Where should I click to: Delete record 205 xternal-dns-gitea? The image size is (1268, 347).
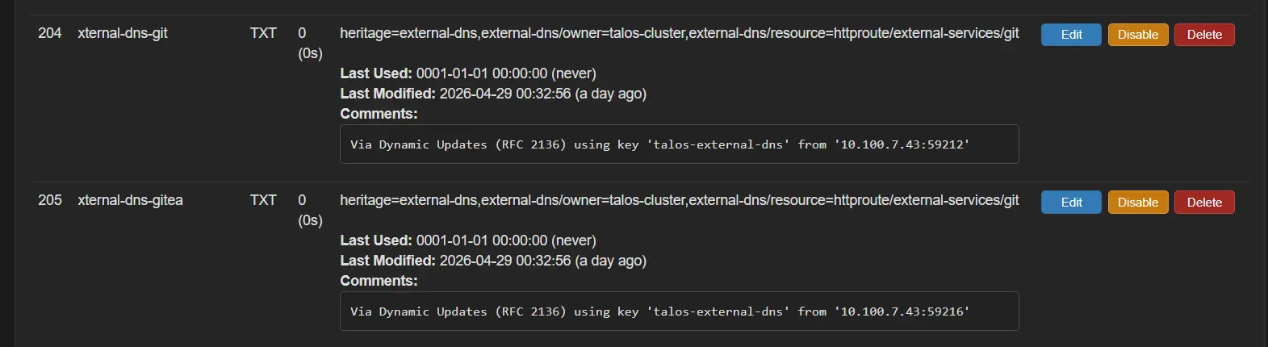pyautogui.click(x=1204, y=202)
